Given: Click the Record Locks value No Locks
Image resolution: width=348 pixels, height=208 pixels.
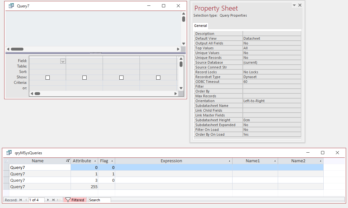Looking at the screenshot, I should pos(272,72).
